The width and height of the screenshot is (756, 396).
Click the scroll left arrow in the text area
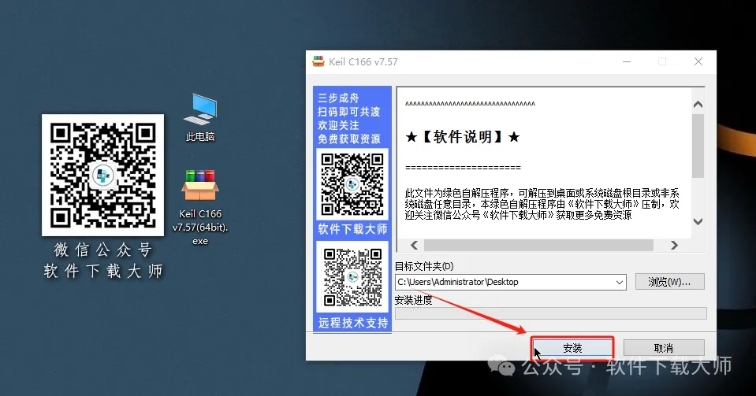coord(414,245)
